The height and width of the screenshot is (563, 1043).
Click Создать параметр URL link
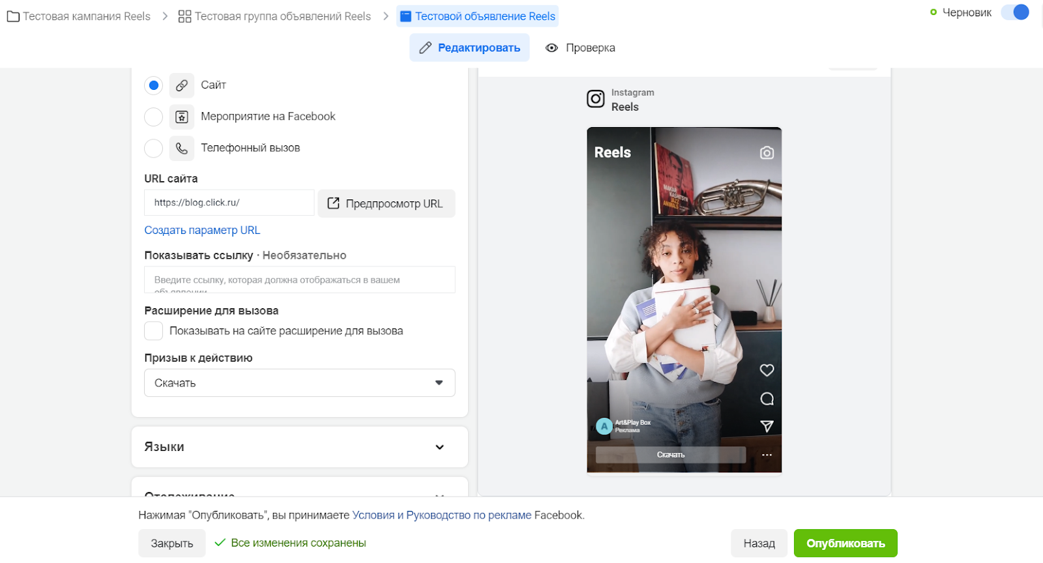tap(202, 230)
